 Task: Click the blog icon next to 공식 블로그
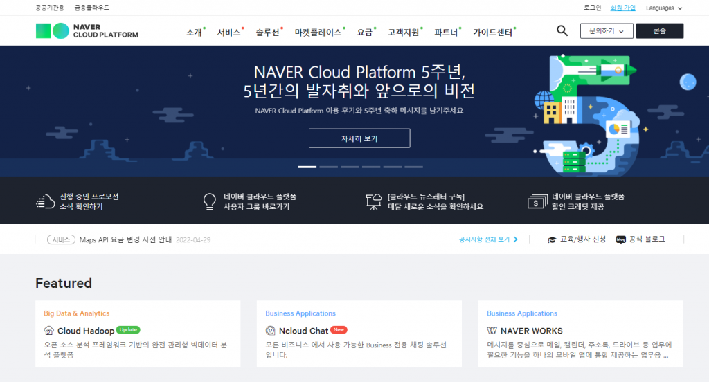point(621,239)
